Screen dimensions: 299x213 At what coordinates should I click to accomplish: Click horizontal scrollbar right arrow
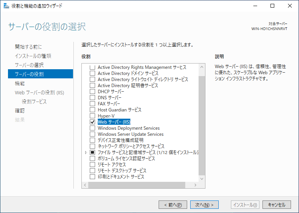tap(195, 185)
